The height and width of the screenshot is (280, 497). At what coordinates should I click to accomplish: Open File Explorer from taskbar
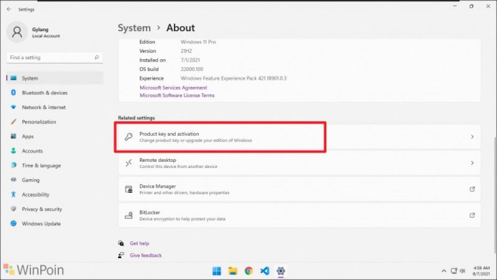click(232, 271)
